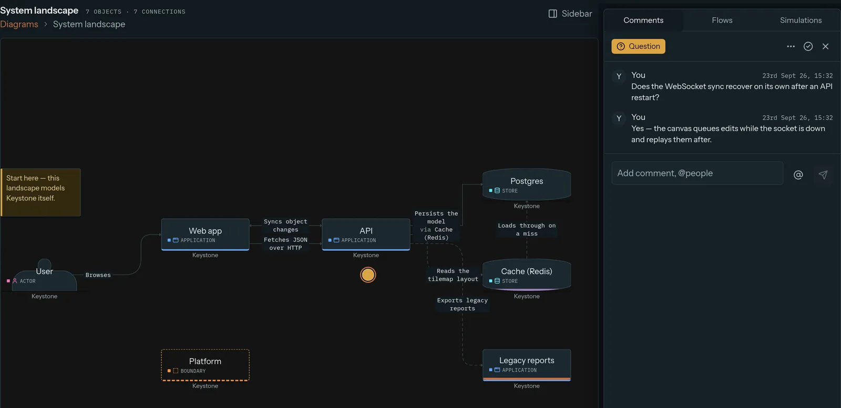
Task: Click the 7 OBJECTS count text
Action: click(x=104, y=12)
